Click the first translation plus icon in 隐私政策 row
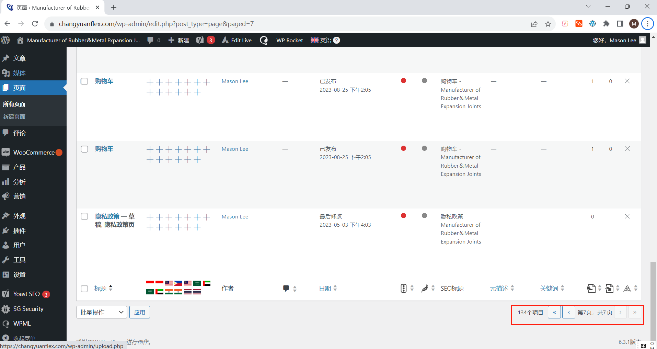The width and height of the screenshot is (657, 349). (x=150, y=217)
